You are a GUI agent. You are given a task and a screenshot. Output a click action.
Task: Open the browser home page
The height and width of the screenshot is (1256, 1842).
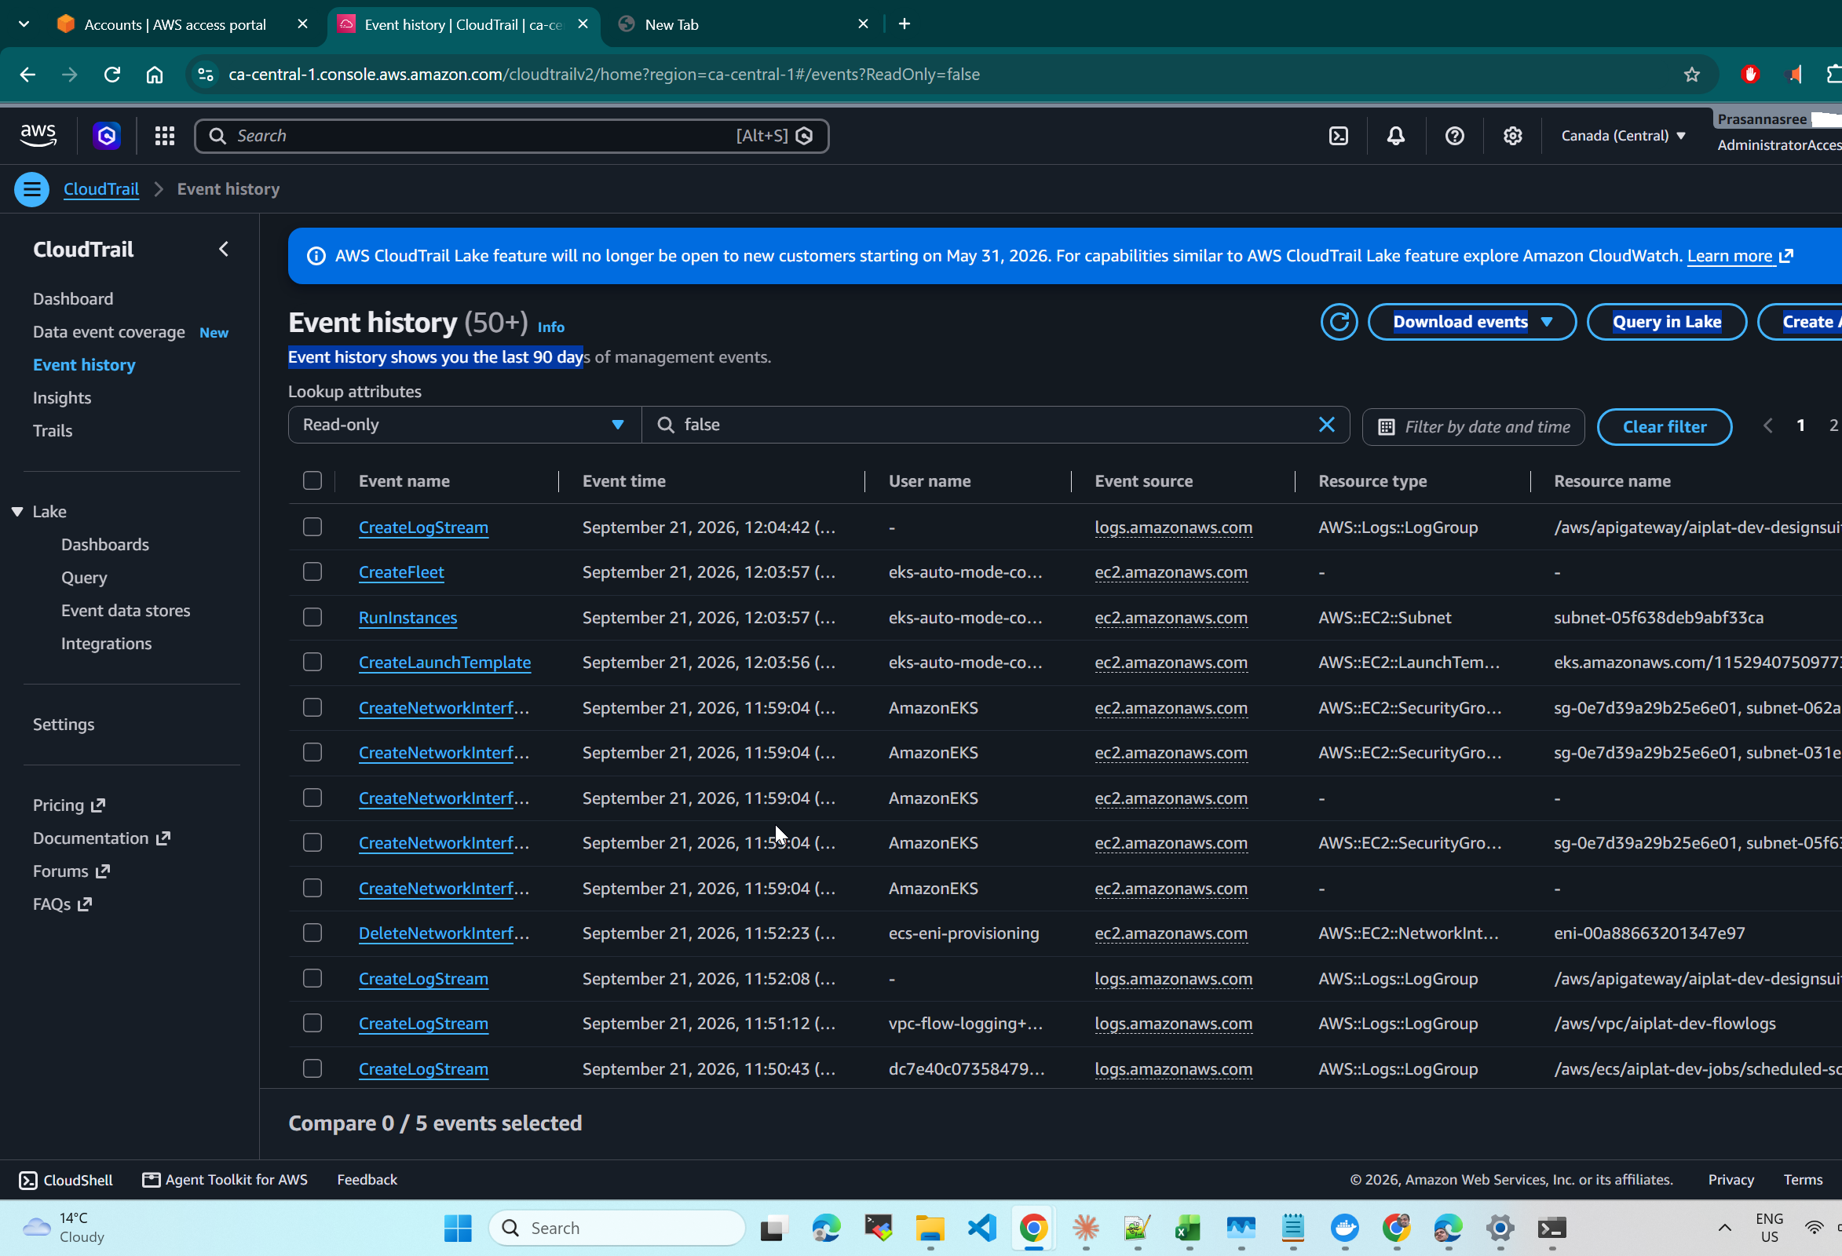tap(155, 75)
